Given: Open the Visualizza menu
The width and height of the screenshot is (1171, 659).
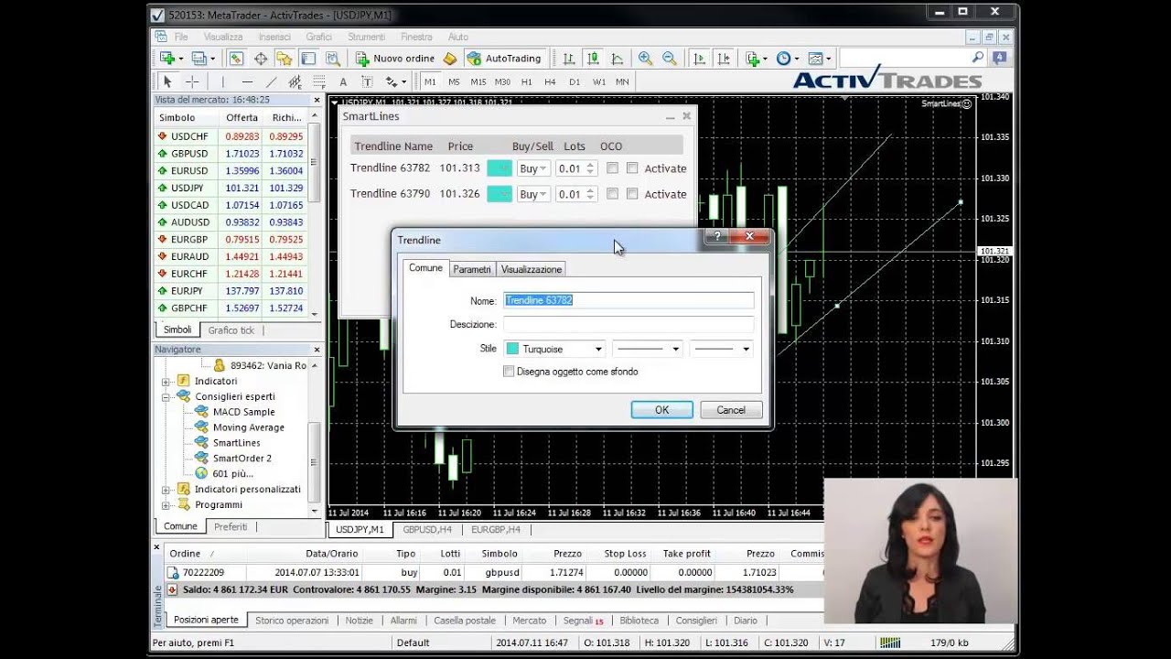Looking at the screenshot, I should 223,38.
